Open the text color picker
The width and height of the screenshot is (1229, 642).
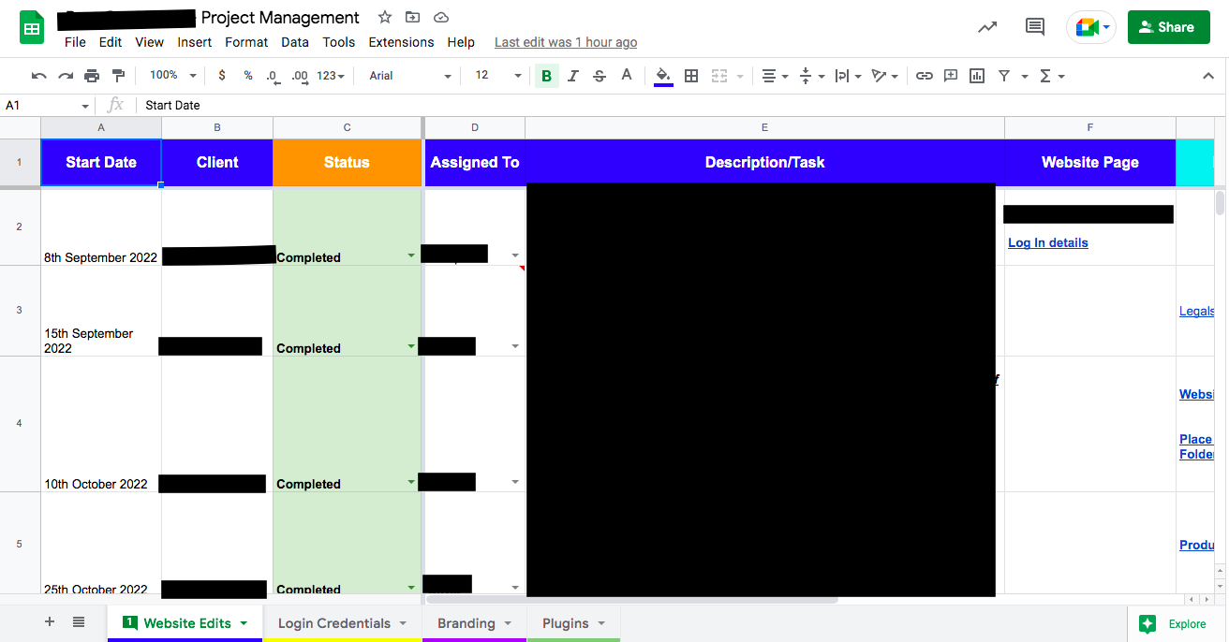pos(627,76)
